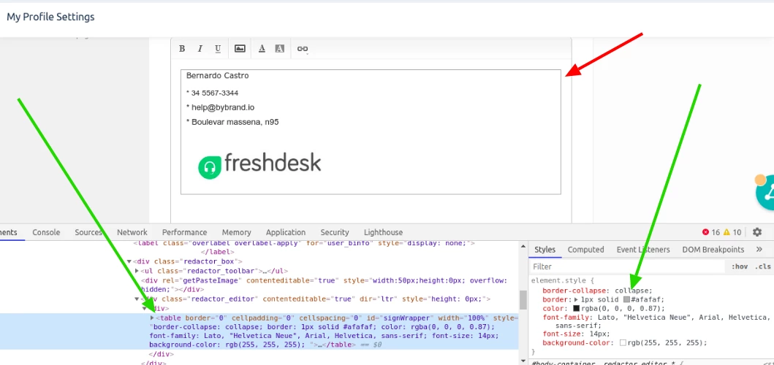Expand the border shorthand property triangle
The image size is (774, 365).
[575, 299]
